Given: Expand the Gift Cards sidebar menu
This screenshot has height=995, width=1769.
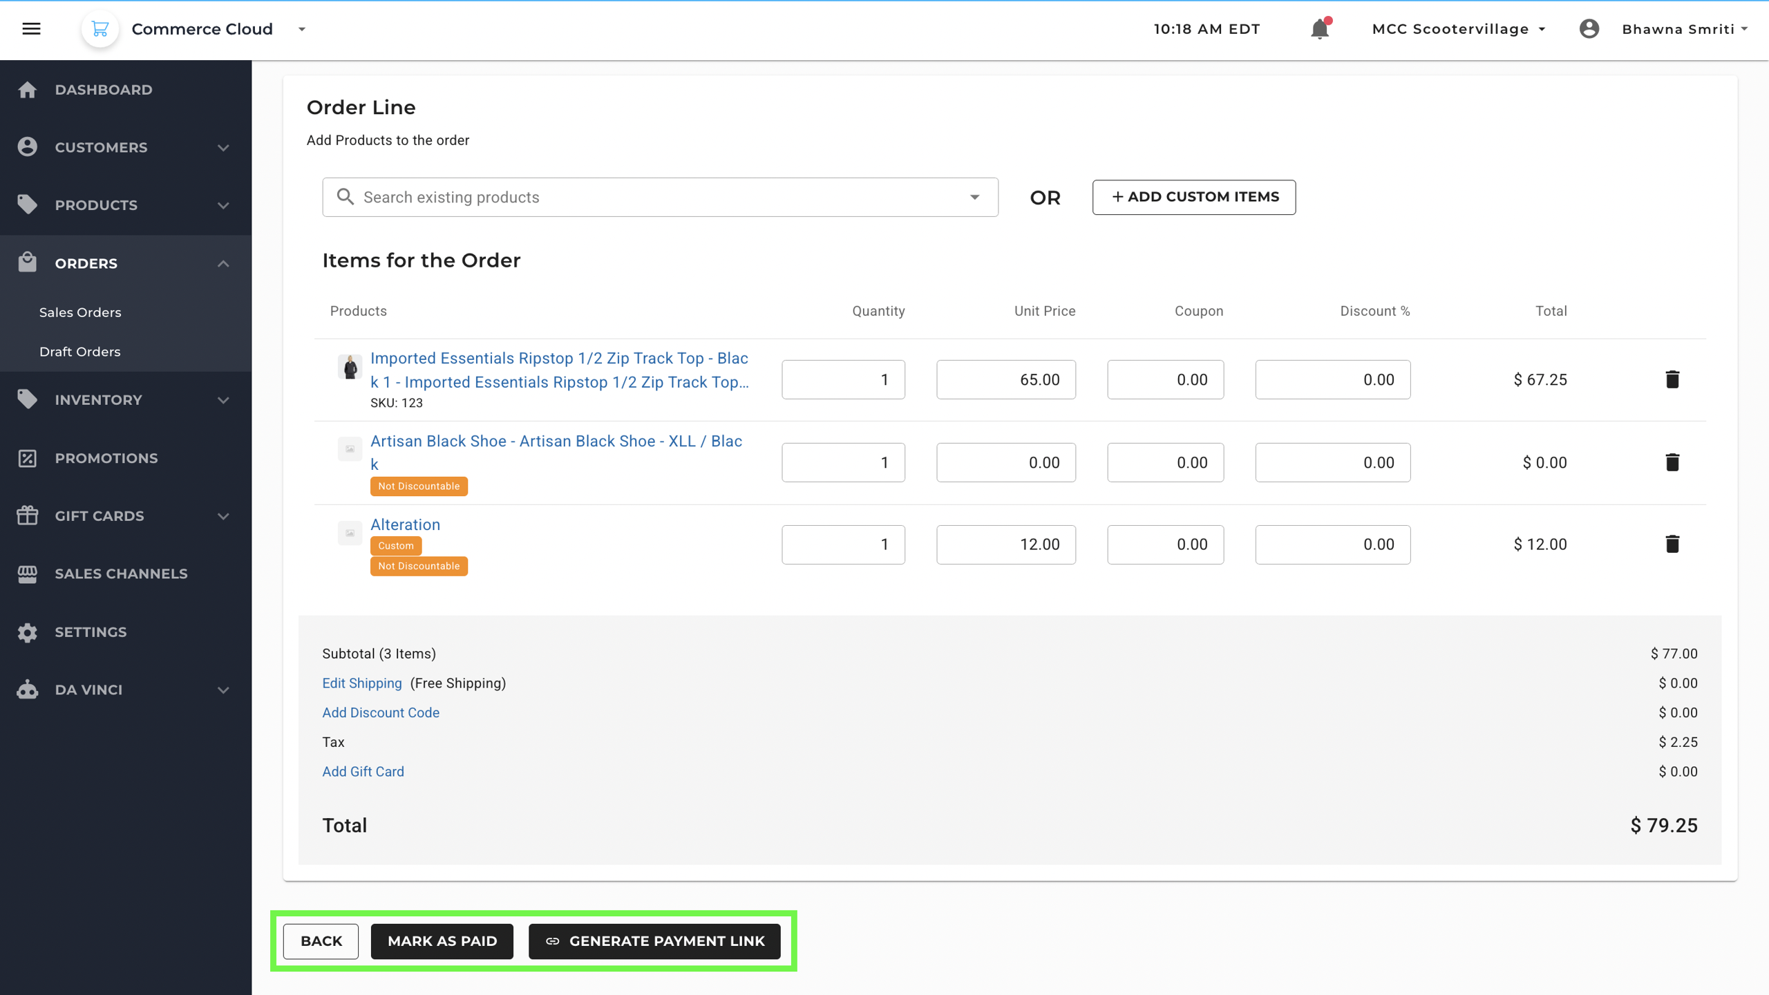Looking at the screenshot, I should [223, 516].
